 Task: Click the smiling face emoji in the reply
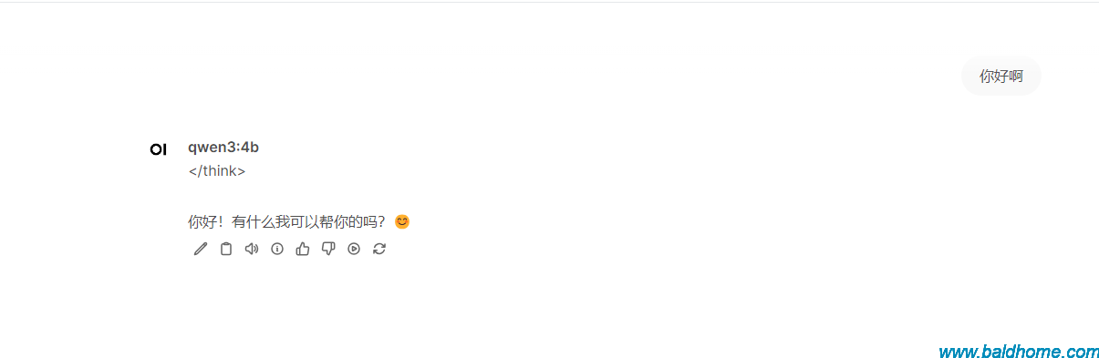[402, 221]
